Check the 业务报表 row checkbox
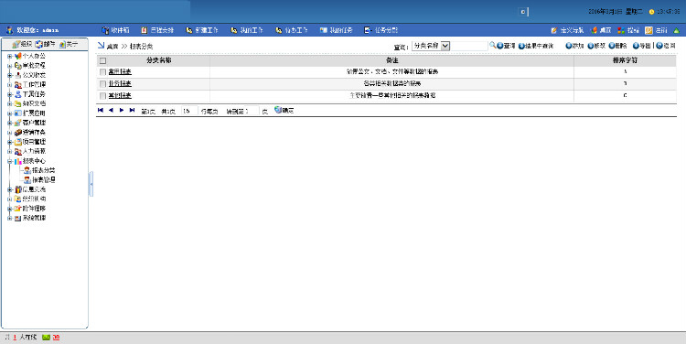This screenshot has width=686, height=344. point(102,83)
